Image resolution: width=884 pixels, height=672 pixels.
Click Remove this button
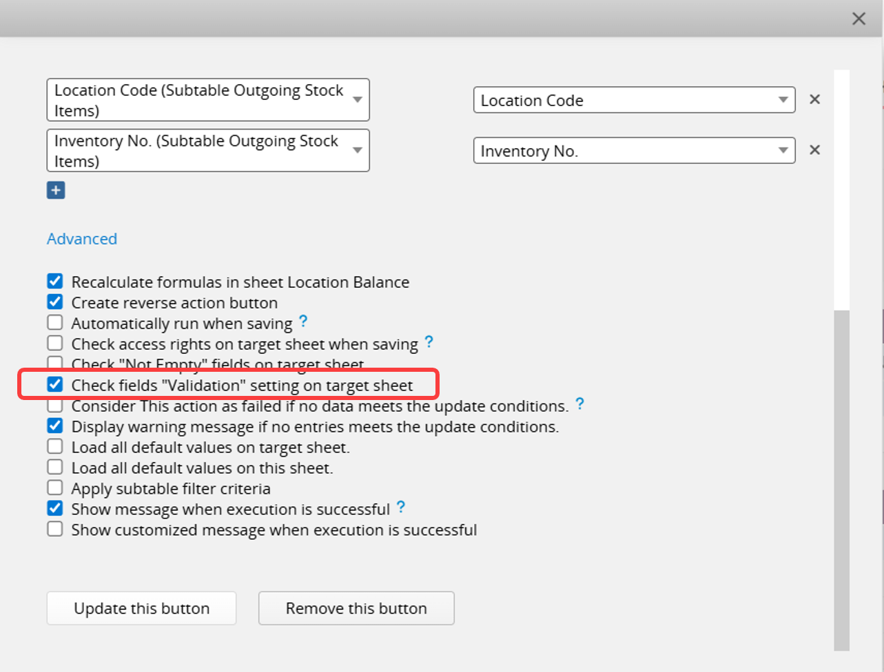356,608
